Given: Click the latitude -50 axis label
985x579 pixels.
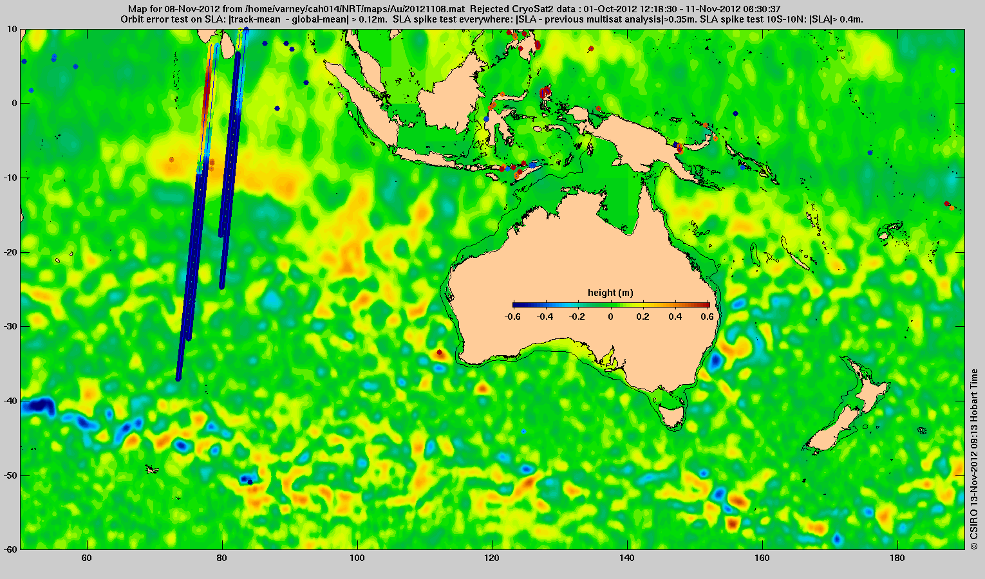Looking at the screenshot, I should [x=10, y=475].
